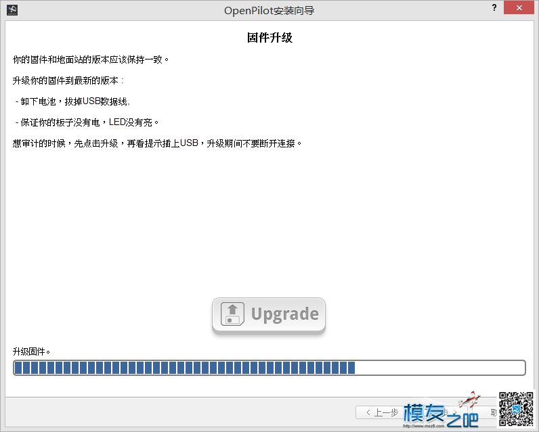Screen dimensions: 539x432
Task: Click the OpenPilot app icon in title bar
Action: [x=12, y=10]
